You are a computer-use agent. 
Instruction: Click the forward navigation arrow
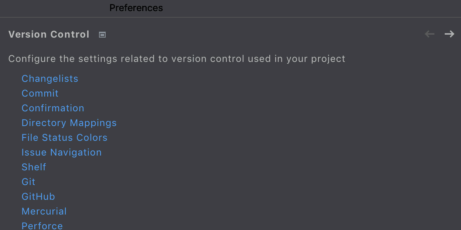point(449,34)
